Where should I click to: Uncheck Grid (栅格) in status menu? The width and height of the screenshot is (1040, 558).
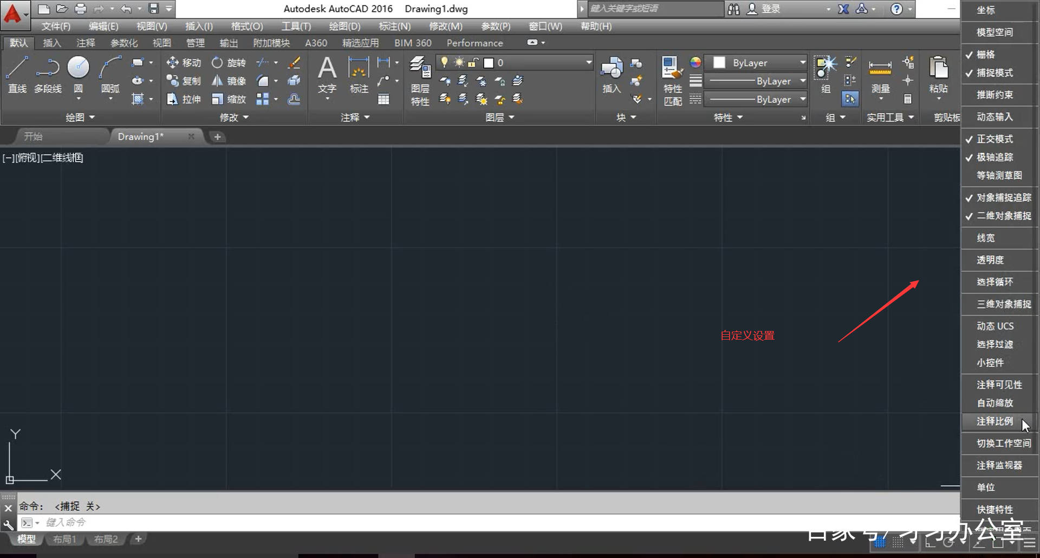986,55
